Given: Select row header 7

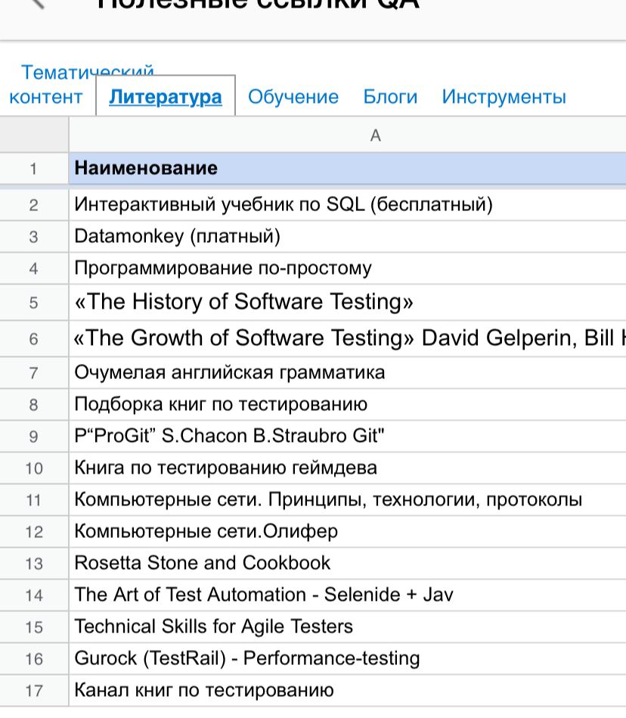Looking at the screenshot, I should click(x=34, y=373).
